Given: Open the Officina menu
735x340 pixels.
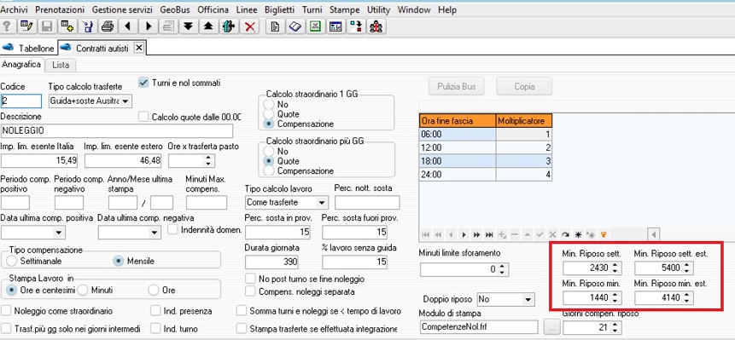Looking at the screenshot, I should (x=213, y=9).
